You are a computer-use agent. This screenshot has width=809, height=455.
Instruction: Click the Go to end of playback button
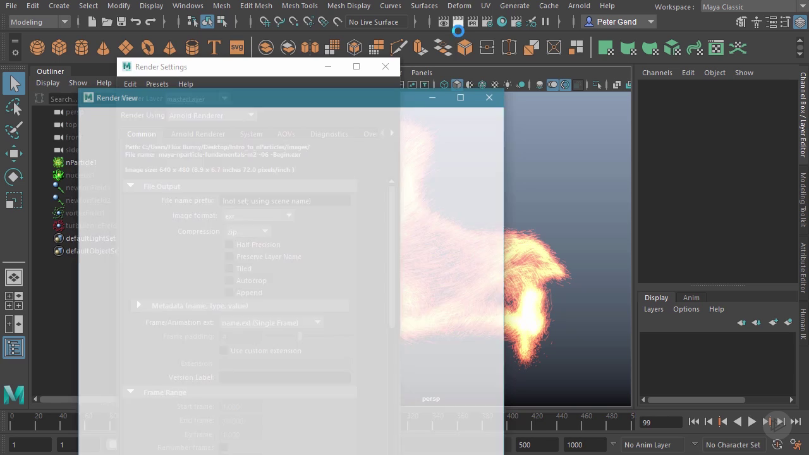pos(796,422)
